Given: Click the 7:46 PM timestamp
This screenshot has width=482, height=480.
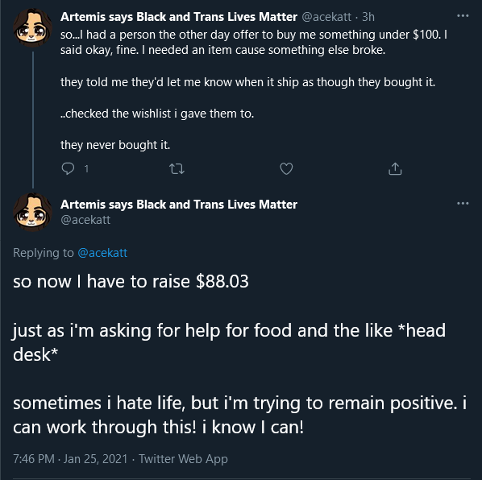Looking at the screenshot, I should (34, 459).
